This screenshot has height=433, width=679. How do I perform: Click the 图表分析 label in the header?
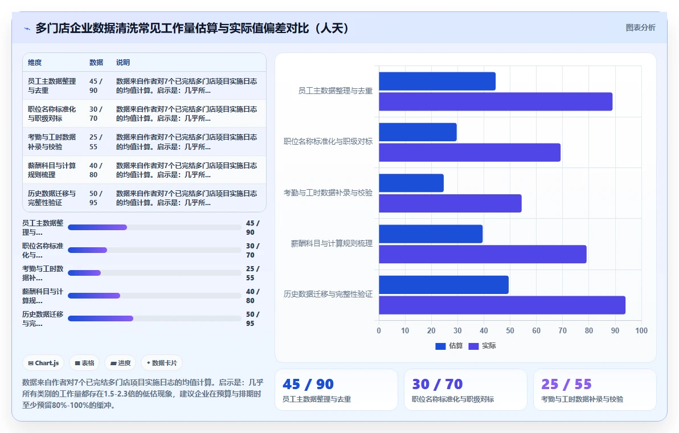tap(640, 28)
